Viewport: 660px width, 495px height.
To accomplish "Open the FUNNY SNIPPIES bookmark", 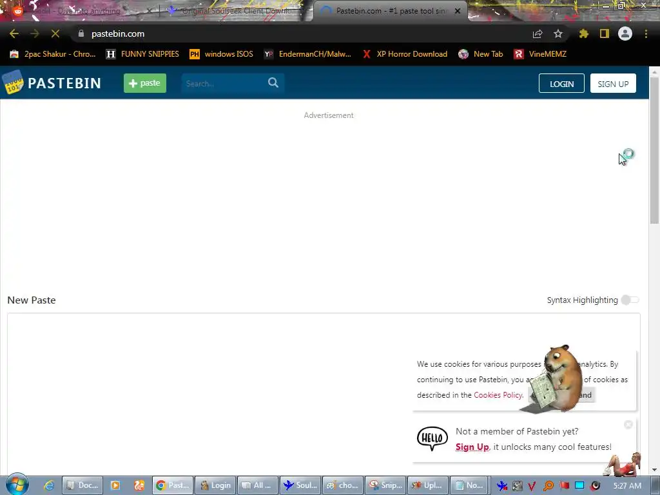I will click(x=142, y=54).
